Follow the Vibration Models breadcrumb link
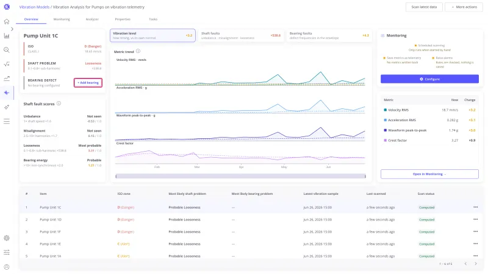The height and width of the screenshot is (274, 488). click(34, 7)
